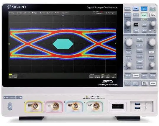This screenshot has width=159, height=126.
Task: Open the Timebase descriptor box
Action: pos(95,76)
